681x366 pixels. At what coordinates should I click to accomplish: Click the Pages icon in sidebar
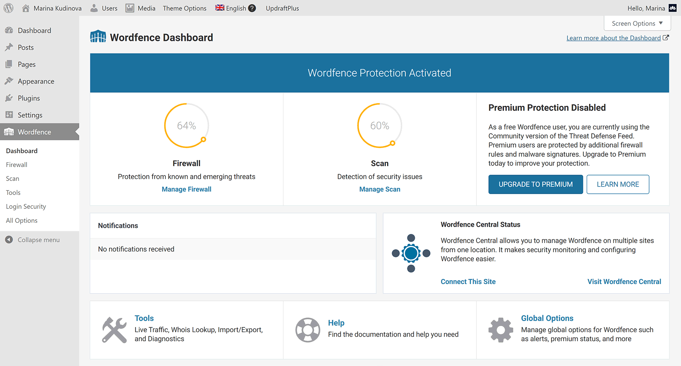(x=9, y=64)
